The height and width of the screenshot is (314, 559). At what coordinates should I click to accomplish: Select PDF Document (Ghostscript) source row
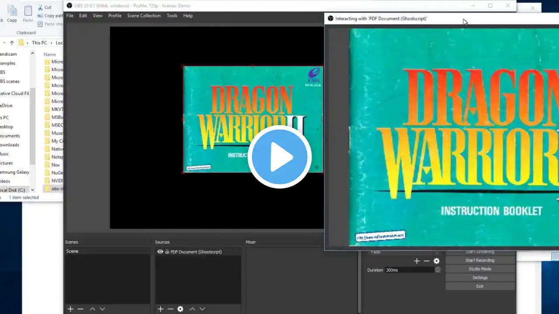198,252
